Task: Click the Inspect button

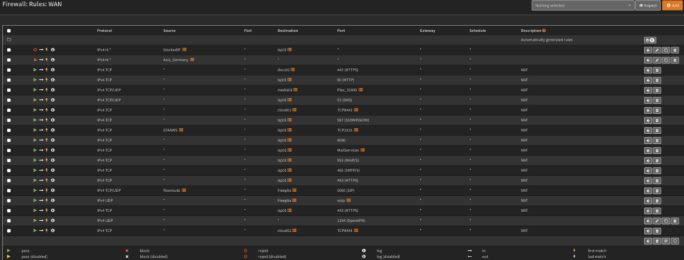Action: click(648, 5)
